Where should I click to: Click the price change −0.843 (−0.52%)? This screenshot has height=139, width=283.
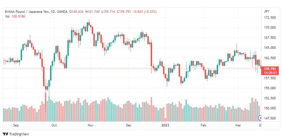pyautogui.click(x=145, y=12)
